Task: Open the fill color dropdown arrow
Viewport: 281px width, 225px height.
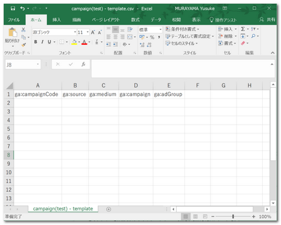Action: [x=79, y=42]
